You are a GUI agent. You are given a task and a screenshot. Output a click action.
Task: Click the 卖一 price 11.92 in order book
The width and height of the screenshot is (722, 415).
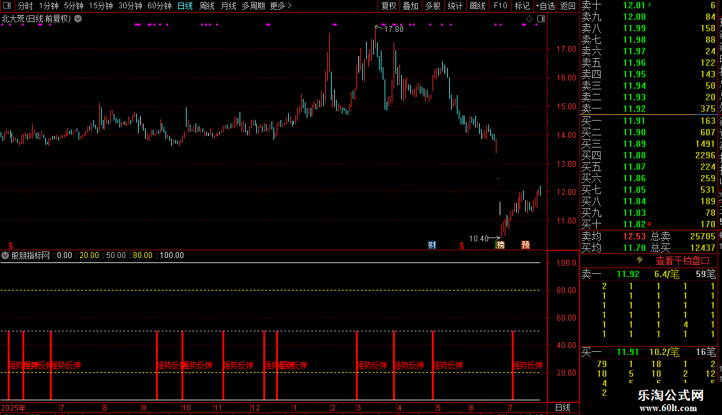[x=634, y=109]
